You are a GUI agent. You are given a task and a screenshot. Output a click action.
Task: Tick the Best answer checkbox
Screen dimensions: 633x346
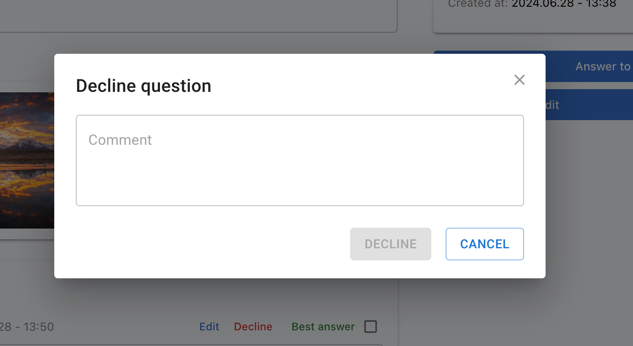[x=370, y=327]
